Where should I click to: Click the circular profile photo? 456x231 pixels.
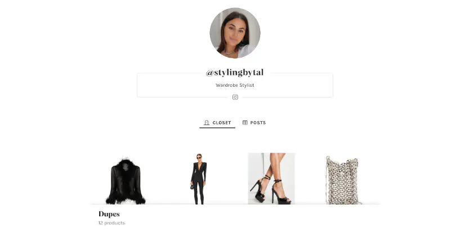[x=235, y=33]
